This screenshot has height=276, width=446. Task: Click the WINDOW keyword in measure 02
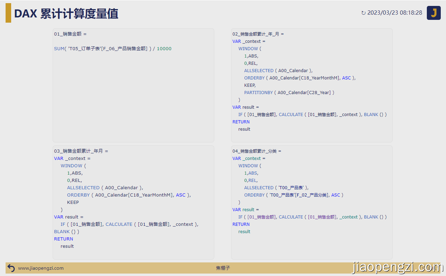point(249,48)
